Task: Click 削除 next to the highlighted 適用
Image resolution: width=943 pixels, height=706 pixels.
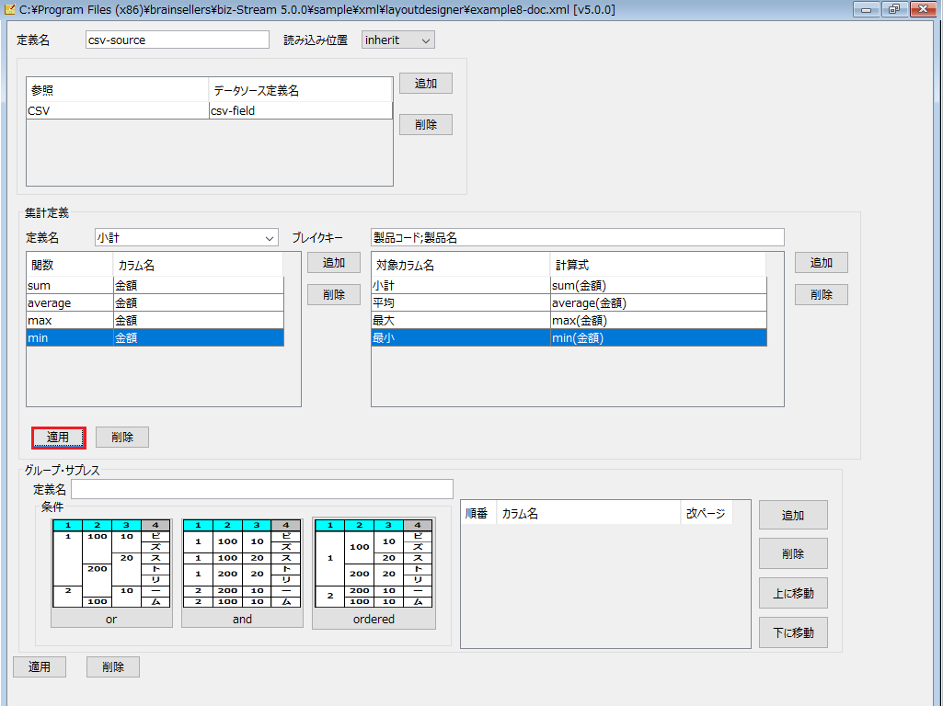Action: pos(122,438)
